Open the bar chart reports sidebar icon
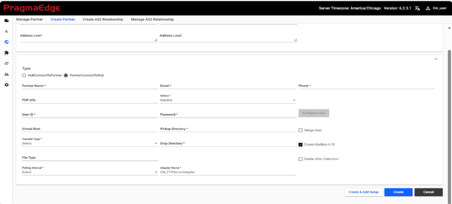The height and width of the screenshot is (204, 452). [x=6, y=31]
